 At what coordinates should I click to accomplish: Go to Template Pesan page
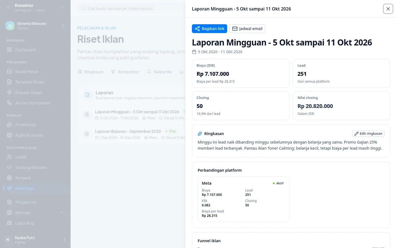tap(35, 82)
